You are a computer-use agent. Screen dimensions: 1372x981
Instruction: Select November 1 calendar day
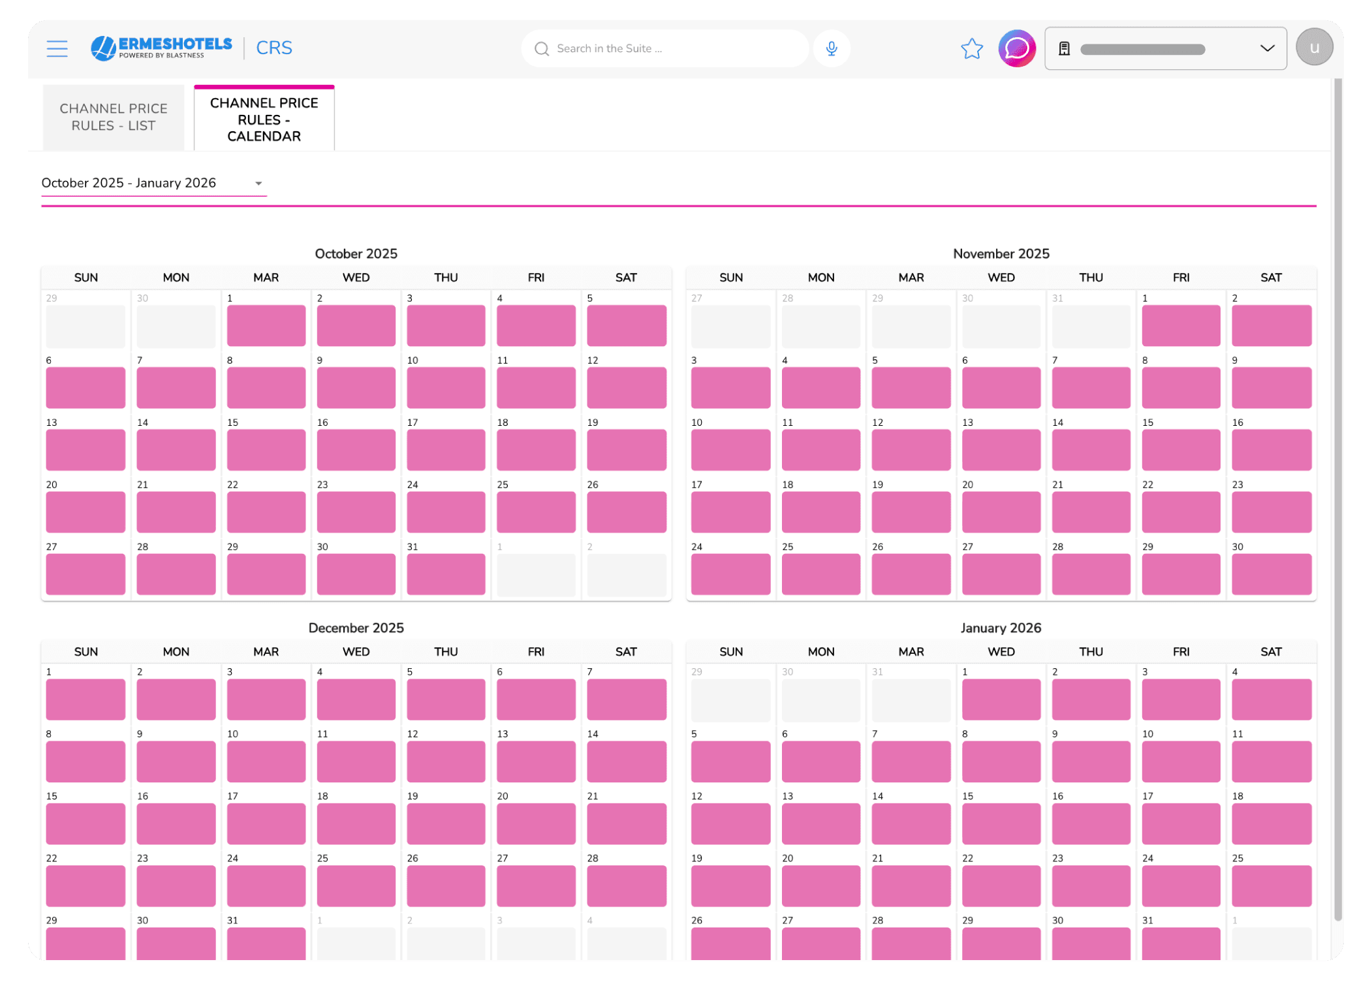[1180, 325]
